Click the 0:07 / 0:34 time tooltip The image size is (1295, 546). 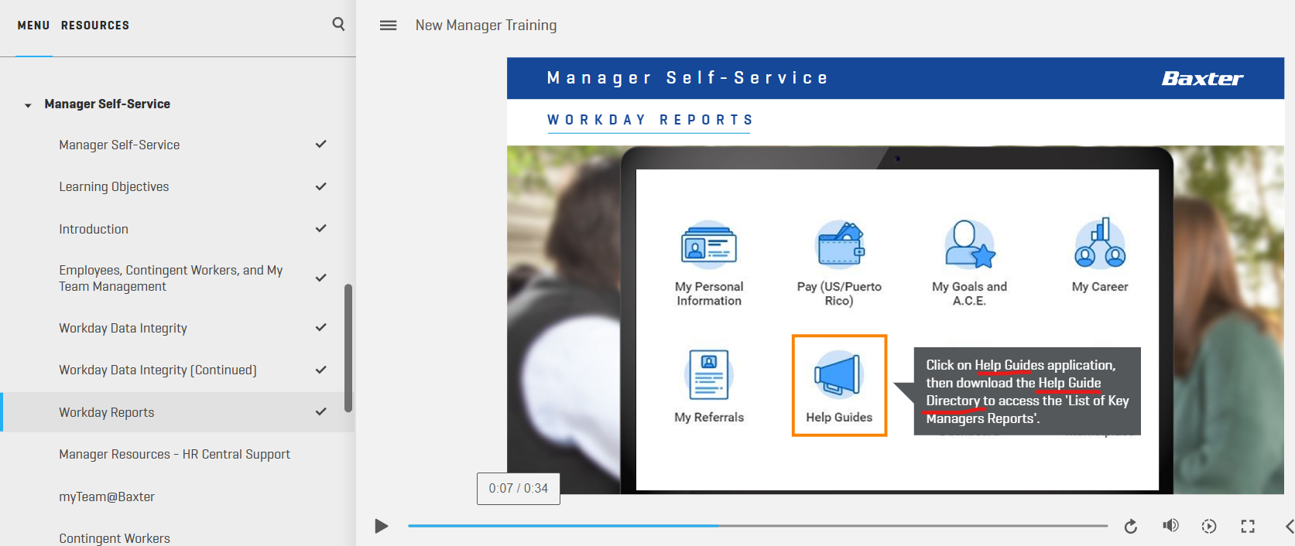[519, 488]
